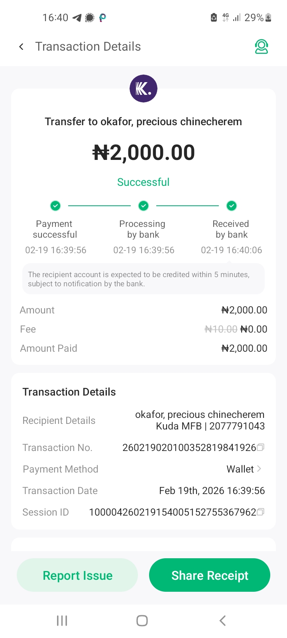Open customer support headset icon
Screen dimensions: 287x638
261,47
